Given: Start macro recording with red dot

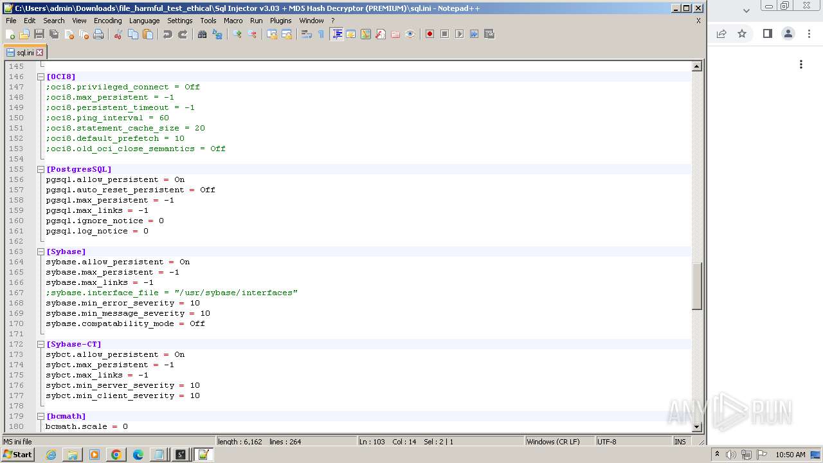Looking at the screenshot, I should (x=430, y=34).
